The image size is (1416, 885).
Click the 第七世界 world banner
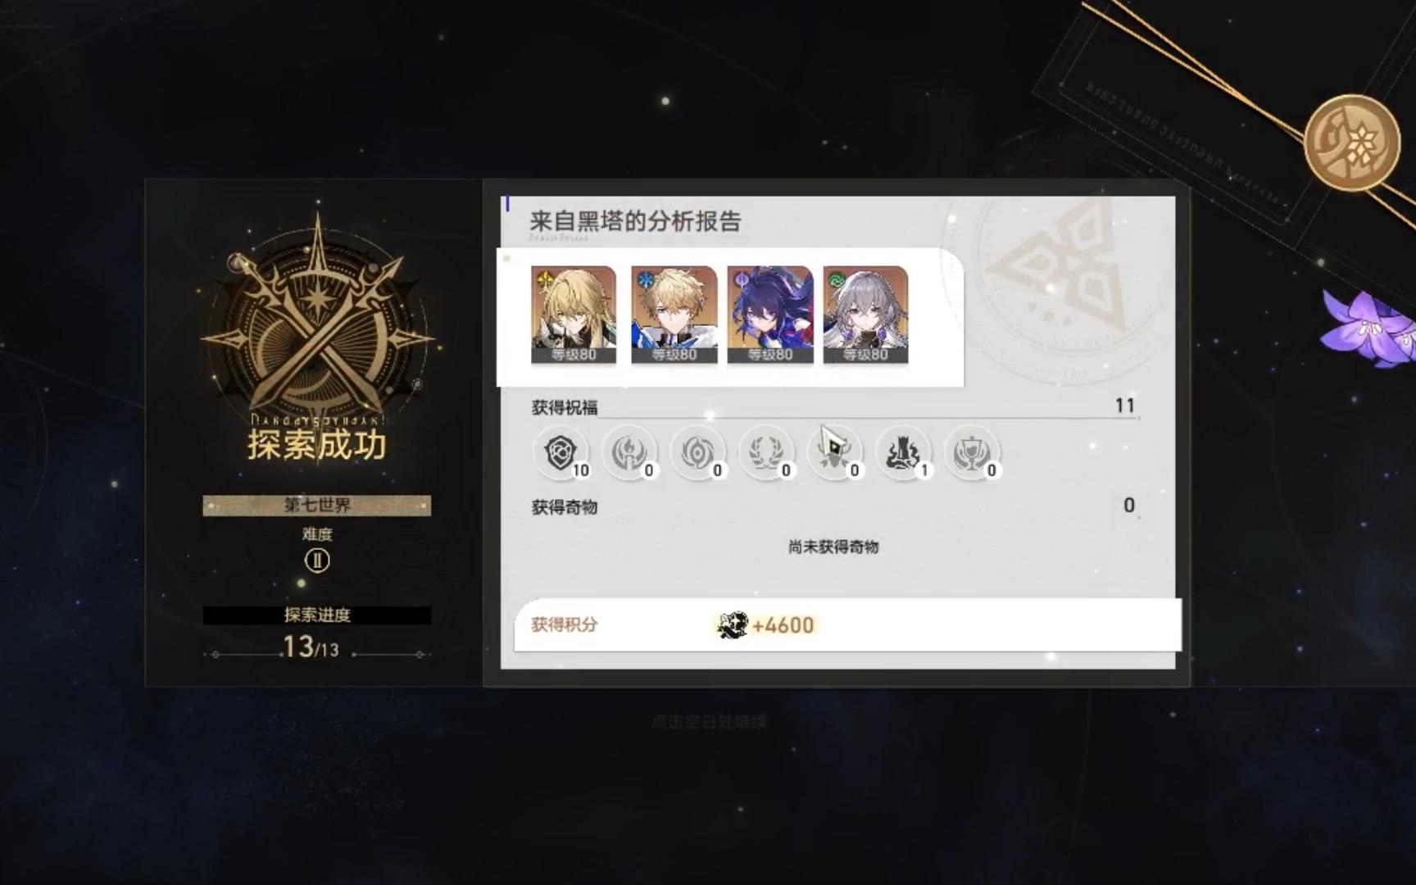(x=317, y=506)
